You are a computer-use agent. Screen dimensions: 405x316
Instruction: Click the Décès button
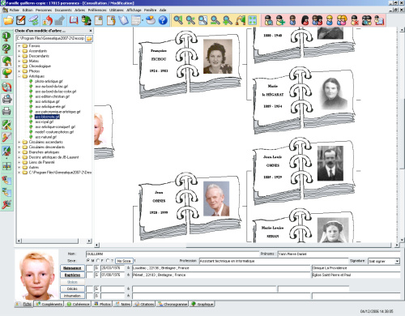click(72, 288)
